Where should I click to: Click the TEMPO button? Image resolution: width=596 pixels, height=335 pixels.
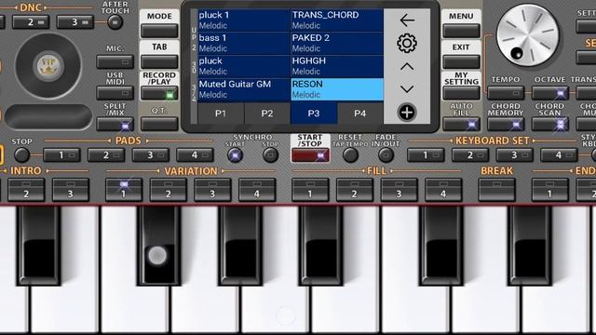[x=506, y=93]
